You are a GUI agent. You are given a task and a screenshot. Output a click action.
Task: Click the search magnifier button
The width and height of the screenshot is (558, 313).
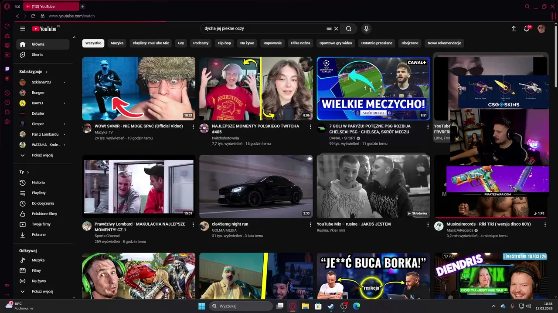pyautogui.click(x=349, y=29)
